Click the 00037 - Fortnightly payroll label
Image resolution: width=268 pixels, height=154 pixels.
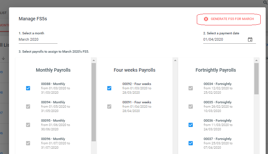point(218,139)
